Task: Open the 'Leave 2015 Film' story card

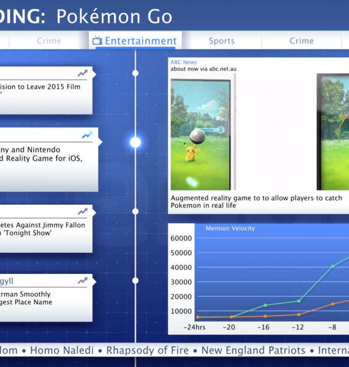Action: click(47, 90)
